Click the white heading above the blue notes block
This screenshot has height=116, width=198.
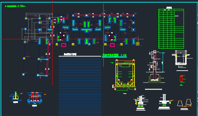pos(70,54)
